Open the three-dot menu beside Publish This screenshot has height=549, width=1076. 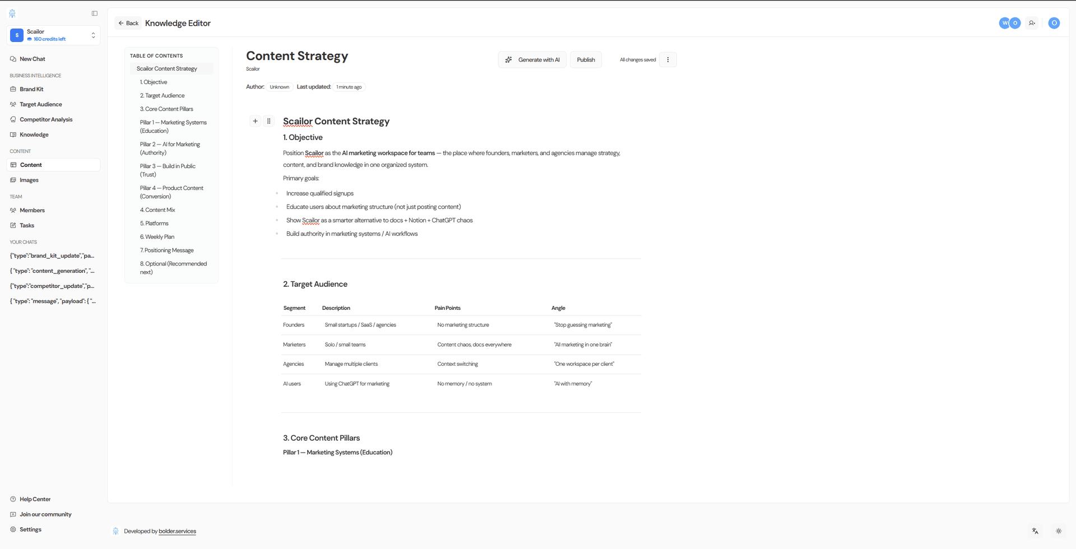[x=667, y=59]
